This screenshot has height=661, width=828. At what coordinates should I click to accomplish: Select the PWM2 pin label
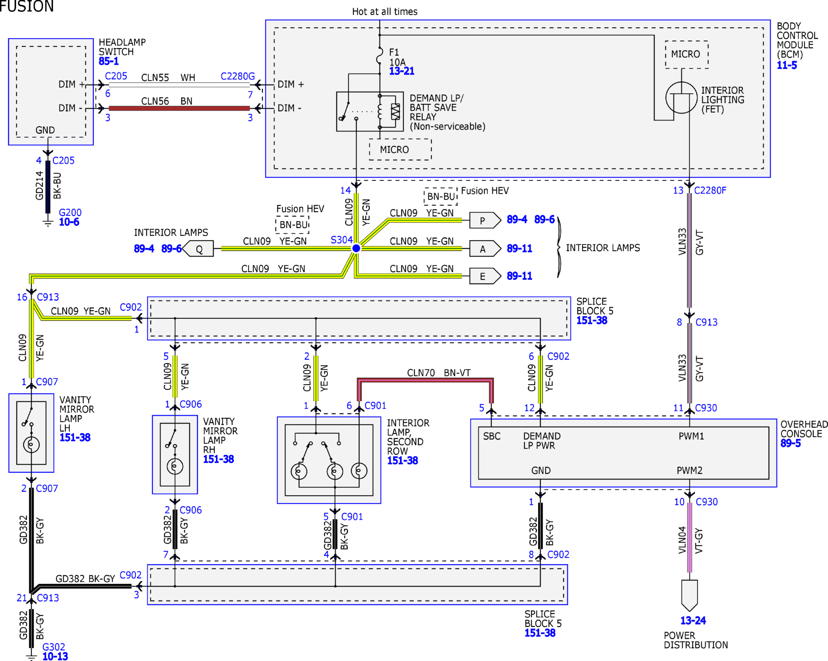[690, 471]
